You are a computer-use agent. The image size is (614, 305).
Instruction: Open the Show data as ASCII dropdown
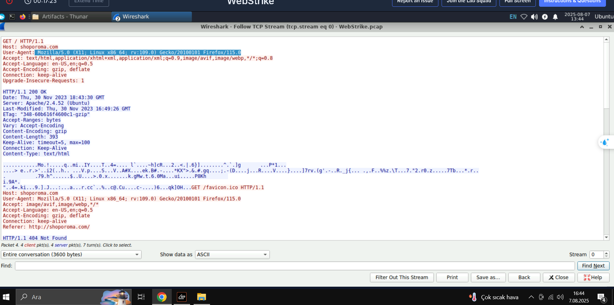point(232,255)
